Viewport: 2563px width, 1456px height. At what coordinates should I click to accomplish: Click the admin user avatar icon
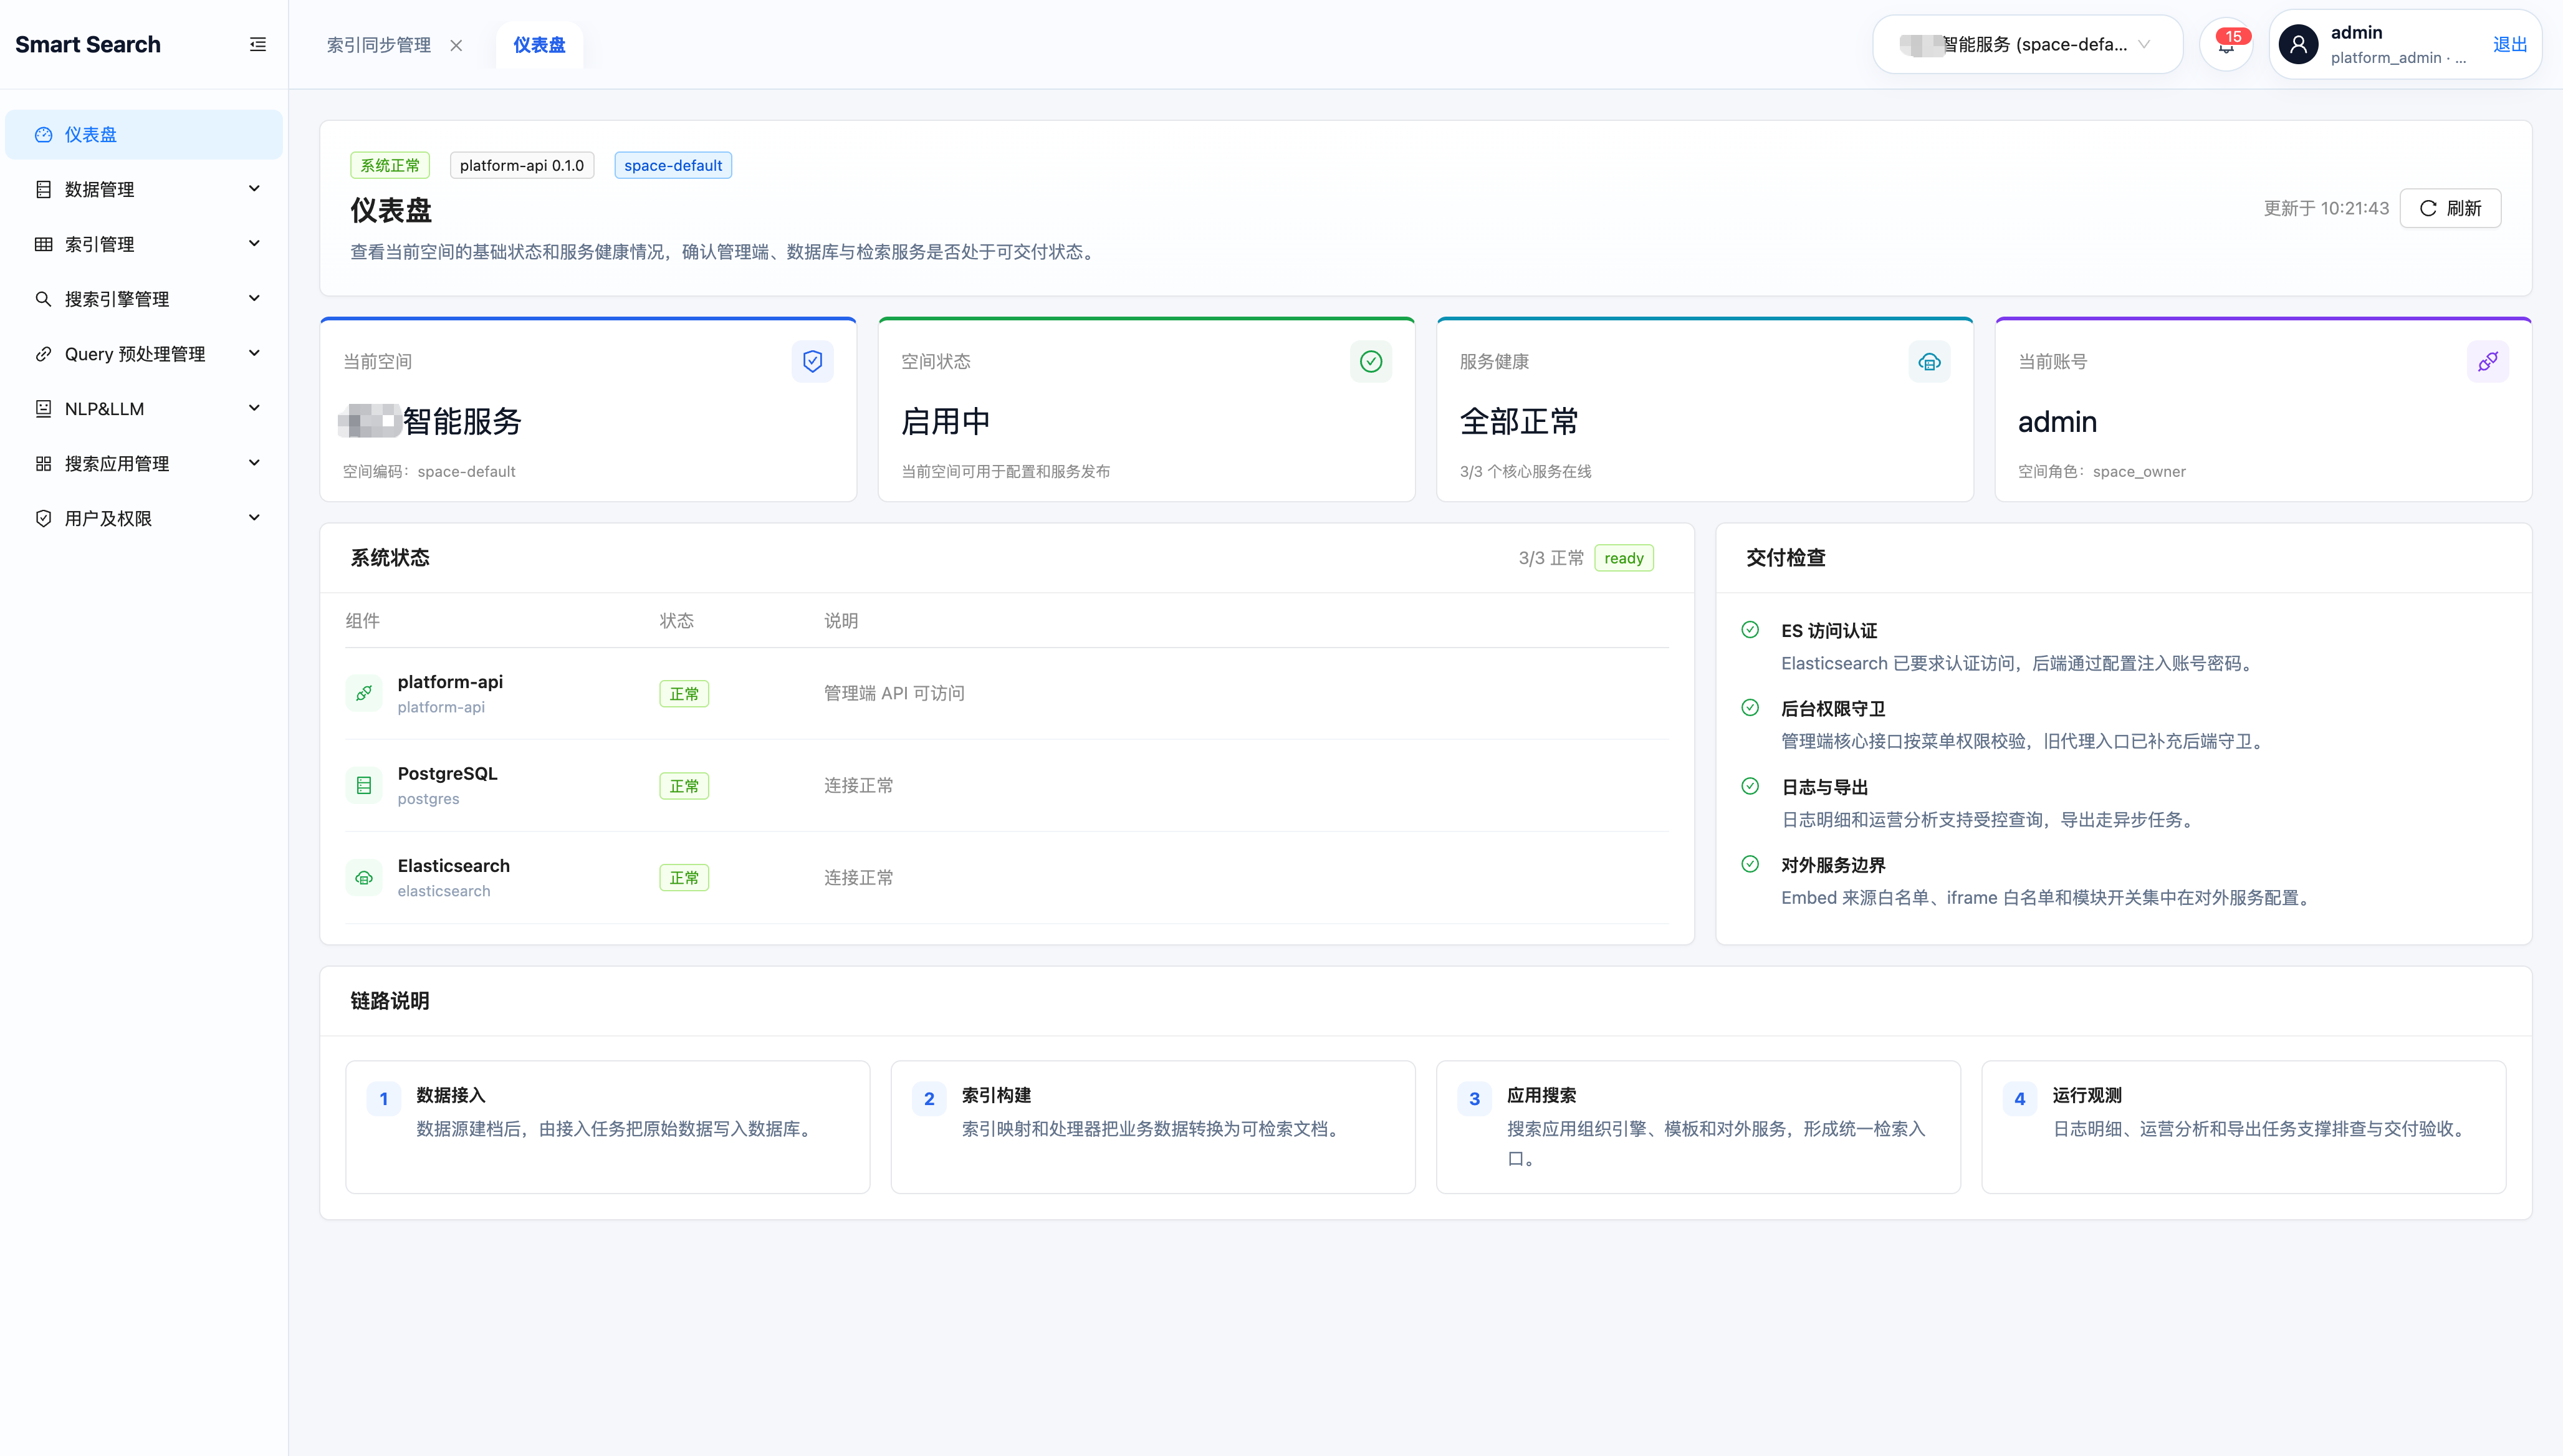(2298, 44)
